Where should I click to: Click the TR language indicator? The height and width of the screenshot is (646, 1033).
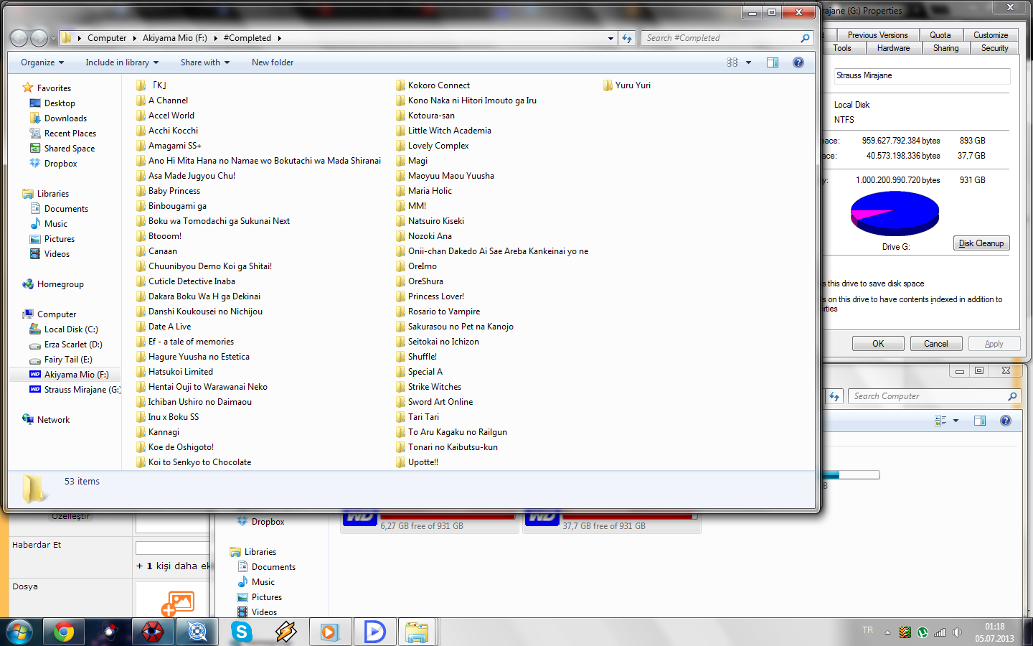(868, 630)
